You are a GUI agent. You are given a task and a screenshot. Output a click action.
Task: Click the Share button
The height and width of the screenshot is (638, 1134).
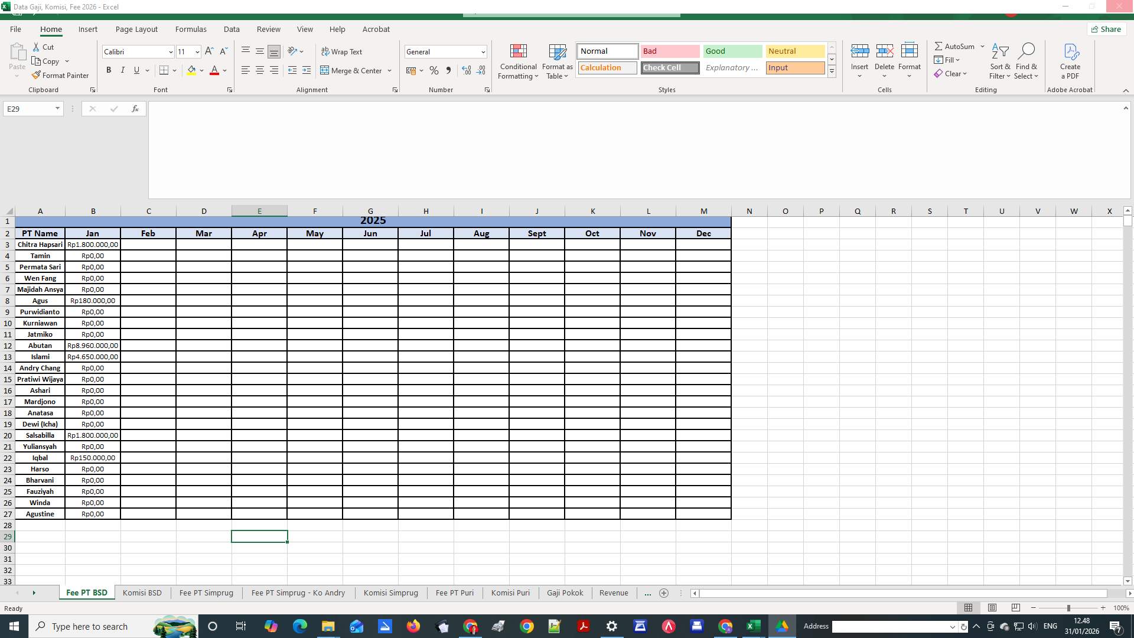[1106, 28]
